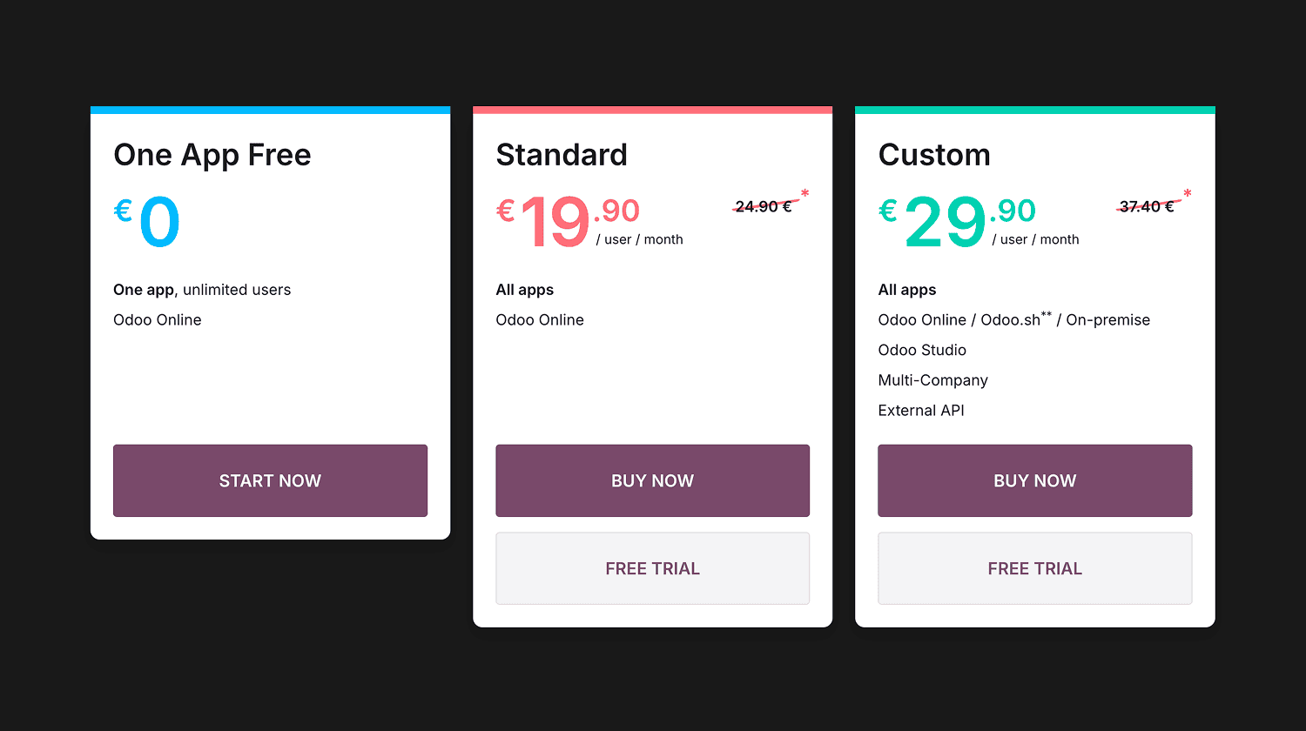
Task: Click the crossed-out 37.40 € price
Action: pyautogui.click(x=1145, y=205)
